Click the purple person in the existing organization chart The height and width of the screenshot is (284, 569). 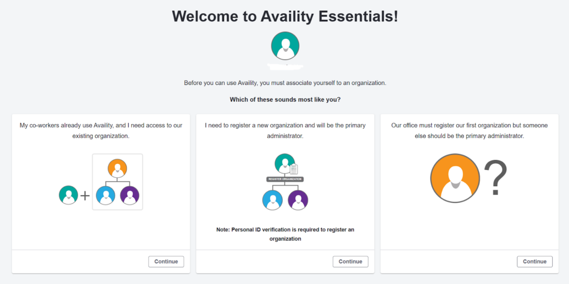pos(129,195)
